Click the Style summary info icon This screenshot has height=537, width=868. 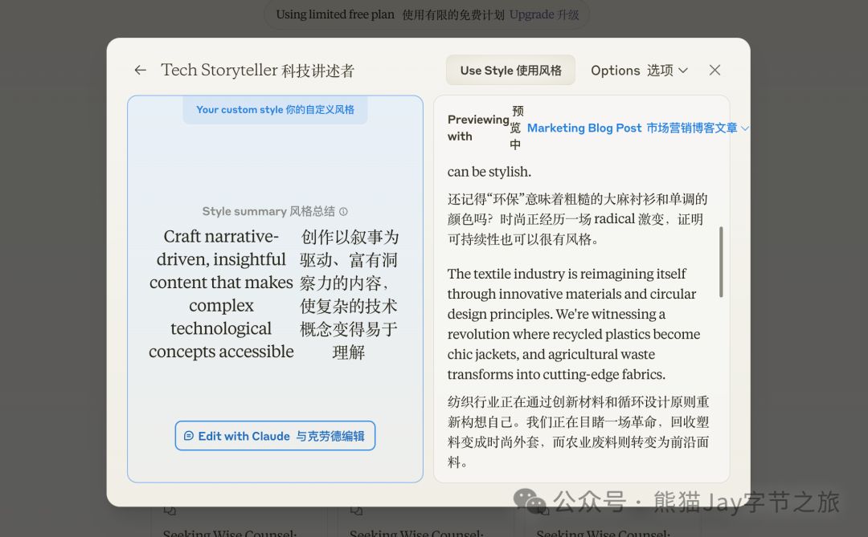click(x=343, y=211)
